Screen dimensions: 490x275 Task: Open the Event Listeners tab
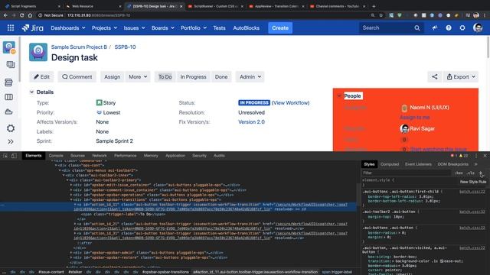click(418, 164)
